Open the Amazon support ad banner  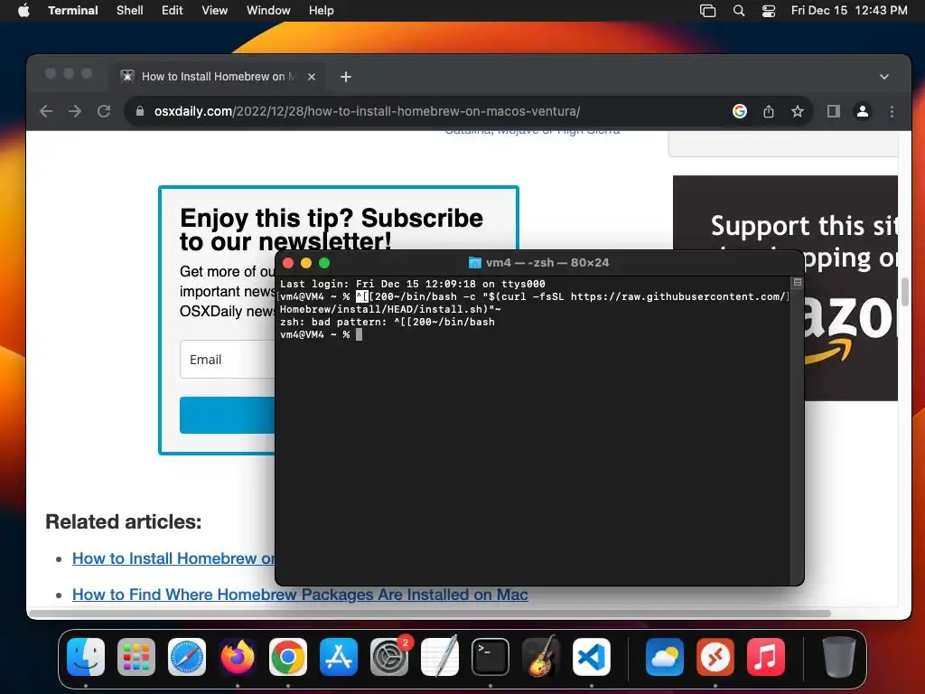coord(849,236)
